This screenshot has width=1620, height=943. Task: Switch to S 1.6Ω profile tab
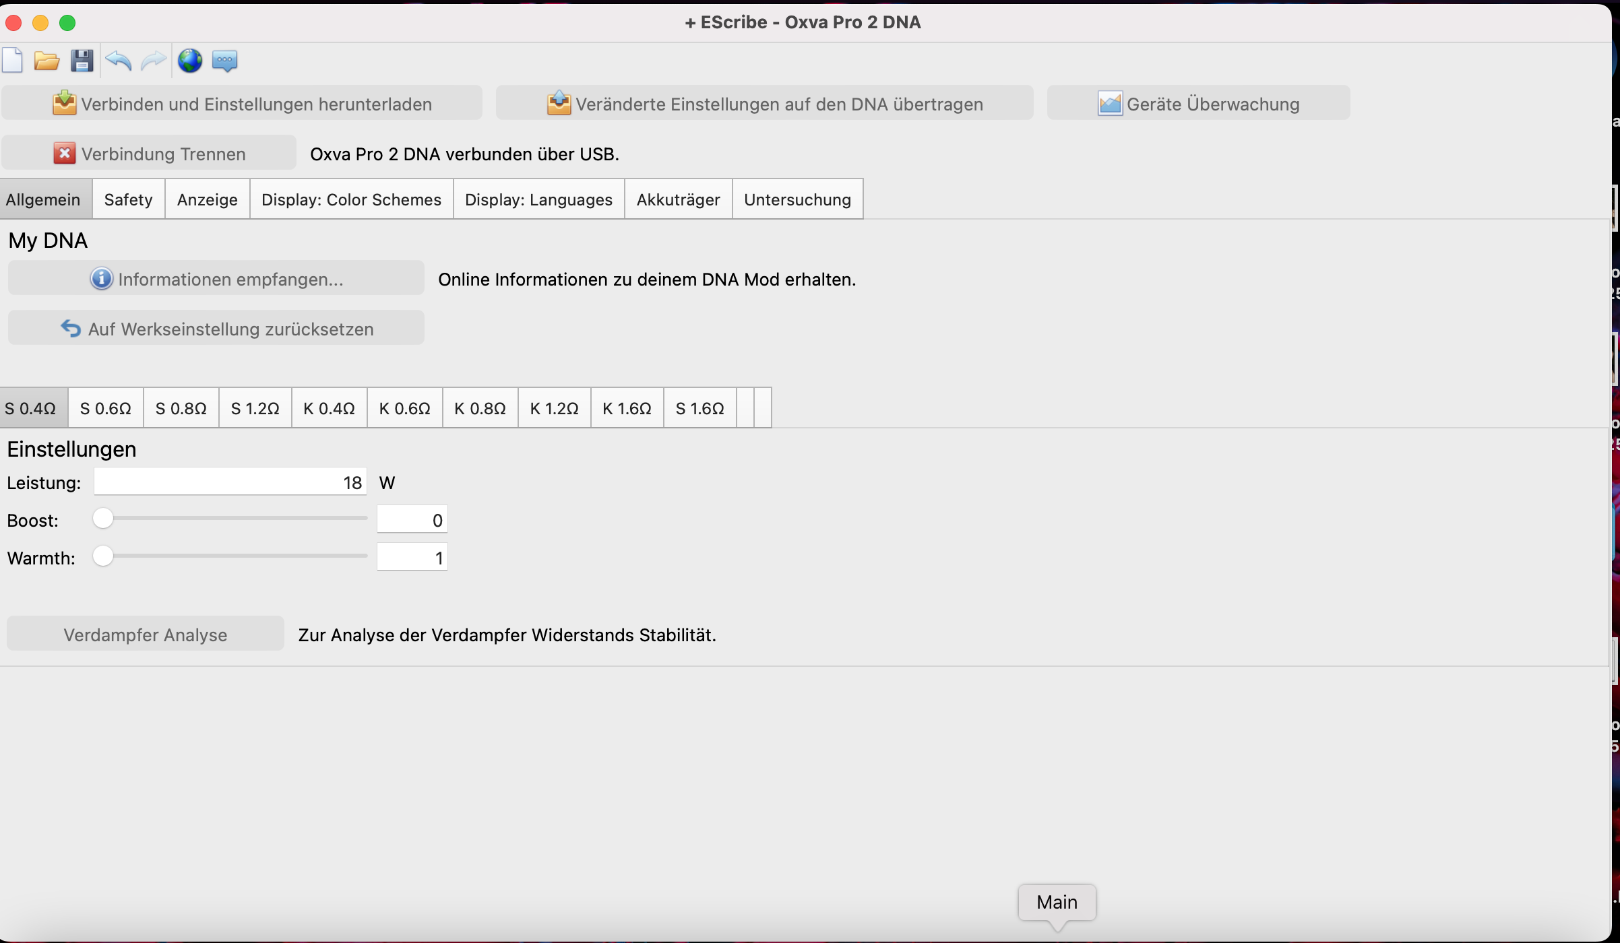click(699, 408)
